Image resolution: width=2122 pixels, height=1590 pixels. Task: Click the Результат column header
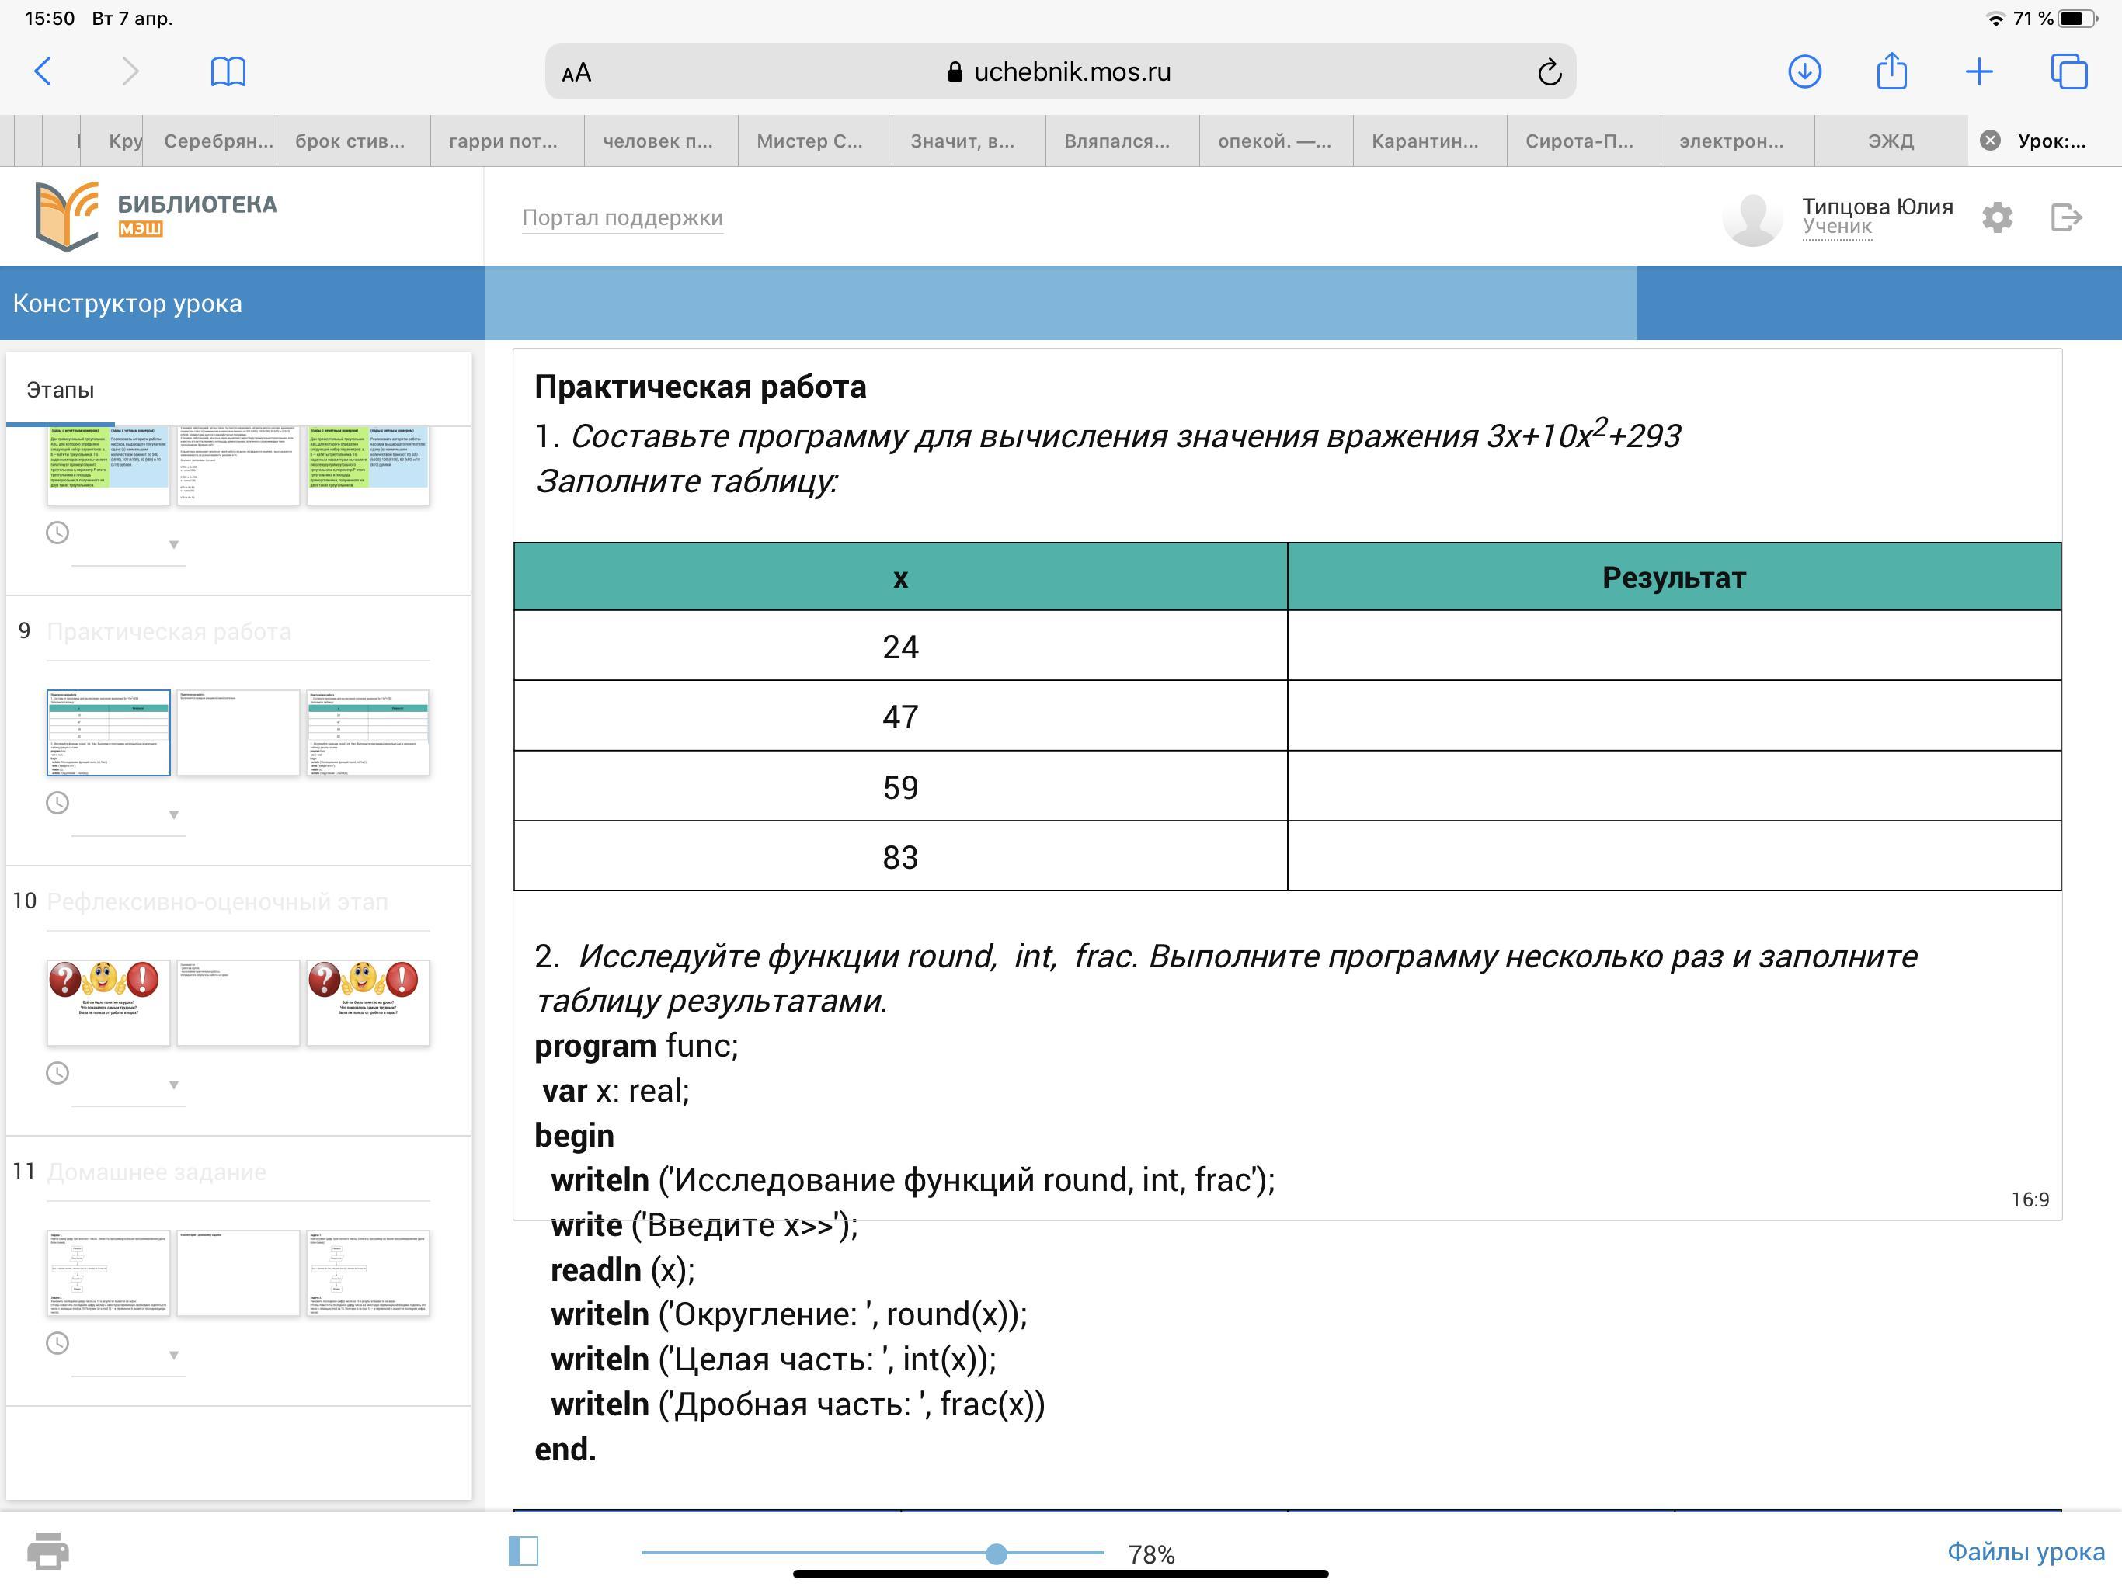pyautogui.click(x=1674, y=578)
